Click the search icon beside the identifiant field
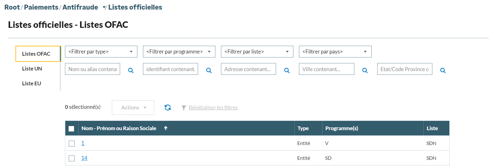This screenshot has height=166, width=493. (x=209, y=70)
